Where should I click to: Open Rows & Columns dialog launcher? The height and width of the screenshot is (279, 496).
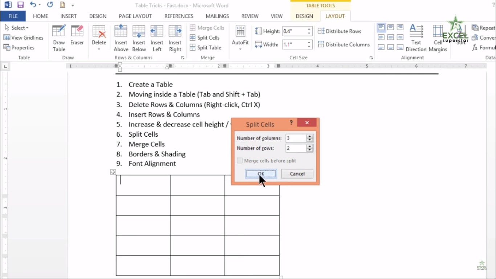pos(183,58)
